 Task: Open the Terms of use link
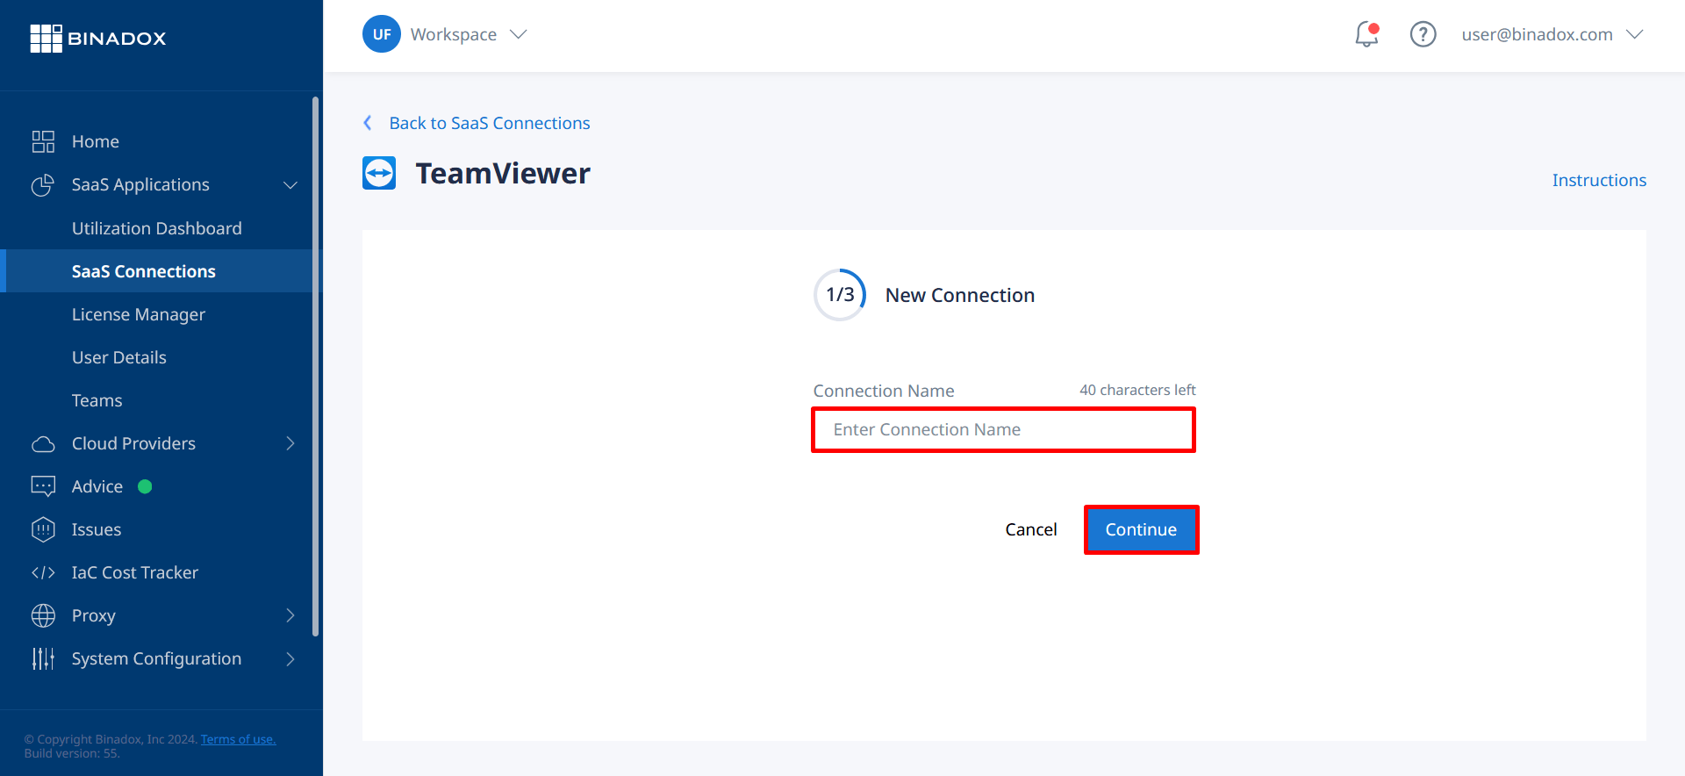point(238,739)
